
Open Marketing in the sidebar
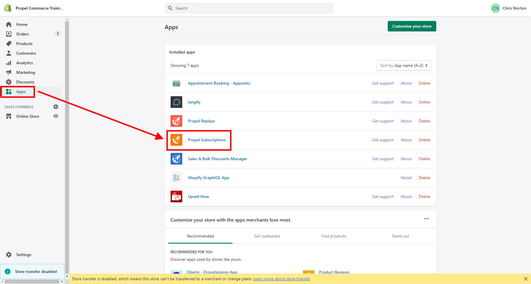tap(26, 72)
